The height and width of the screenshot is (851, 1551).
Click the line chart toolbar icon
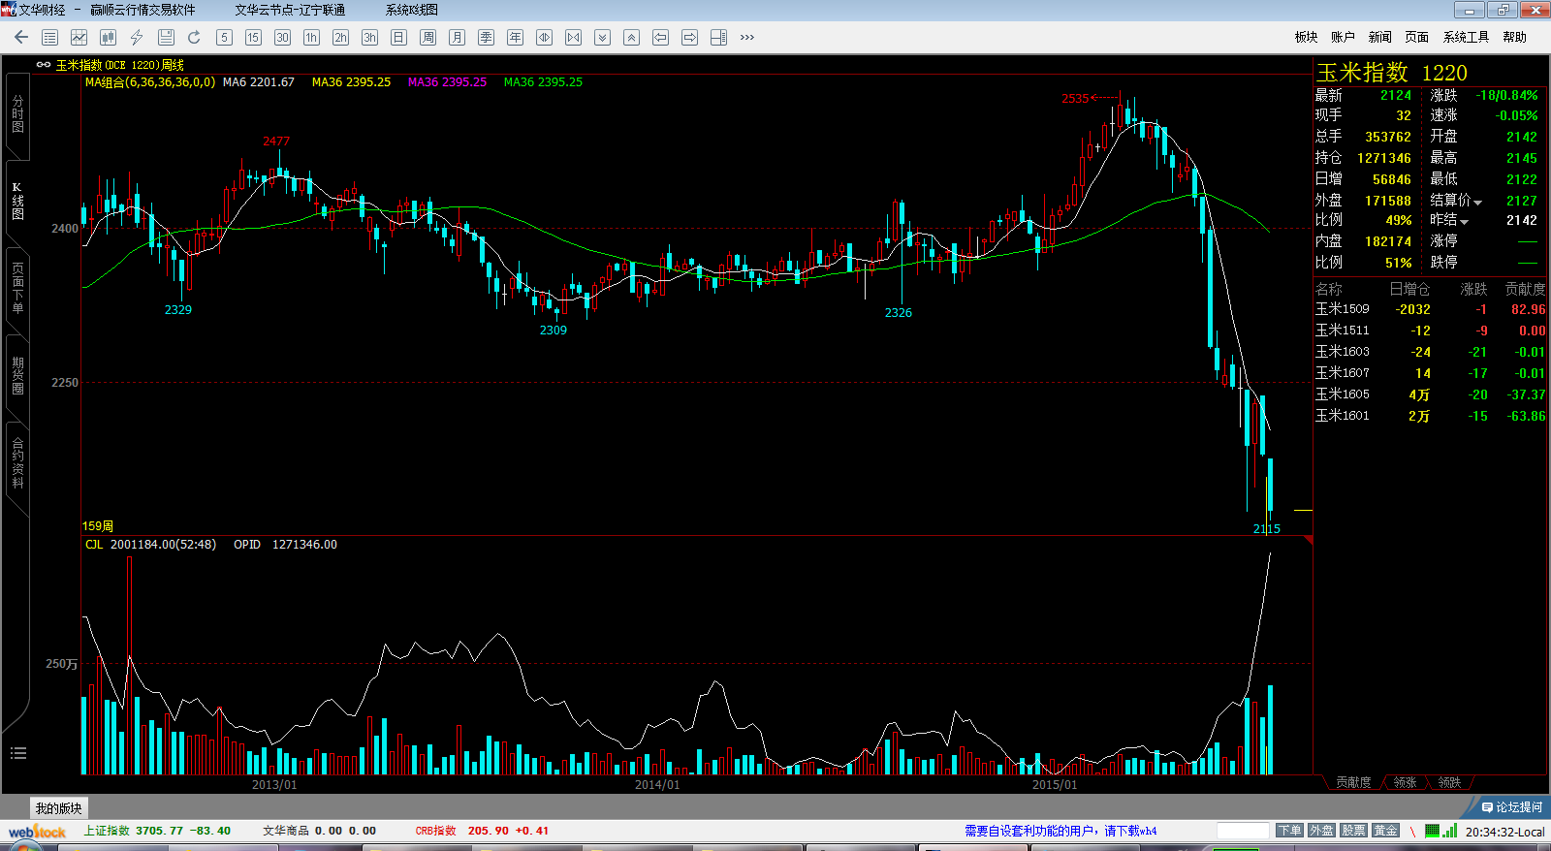79,37
